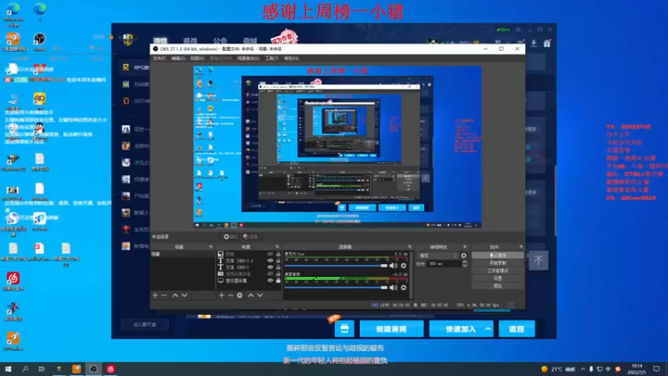Hide the 文本 (GDI+) source
Screen dimensions: 668x376
[x=270, y=267]
